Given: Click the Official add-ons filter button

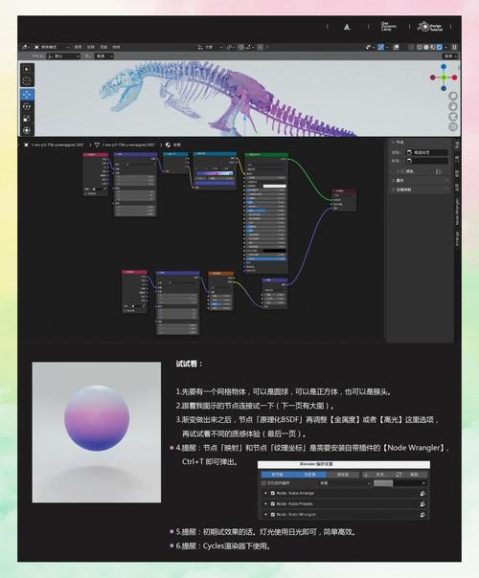Looking at the screenshot, I should (x=277, y=475).
